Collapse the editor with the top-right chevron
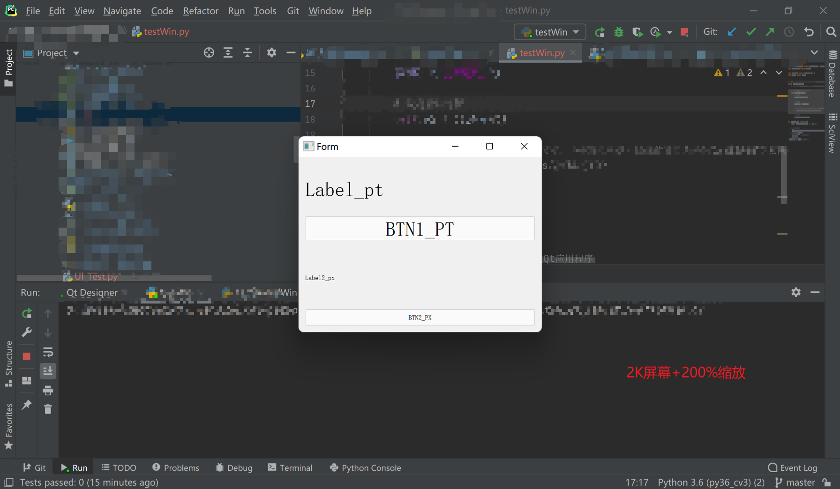The image size is (840, 489). click(x=815, y=52)
